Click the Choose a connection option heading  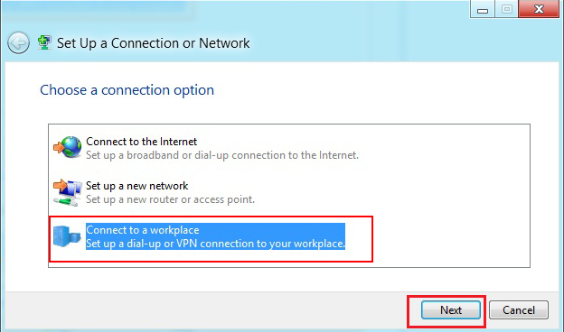tap(127, 90)
